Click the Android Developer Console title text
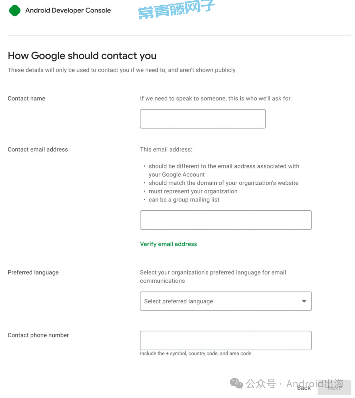This screenshot has height=398, width=355. [68, 11]
